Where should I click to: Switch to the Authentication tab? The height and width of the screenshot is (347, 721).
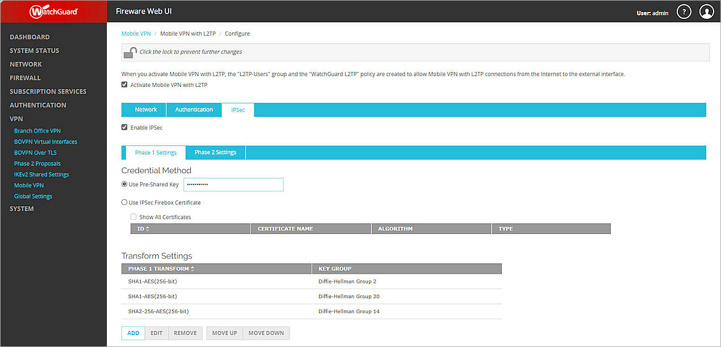click(194, 110)
